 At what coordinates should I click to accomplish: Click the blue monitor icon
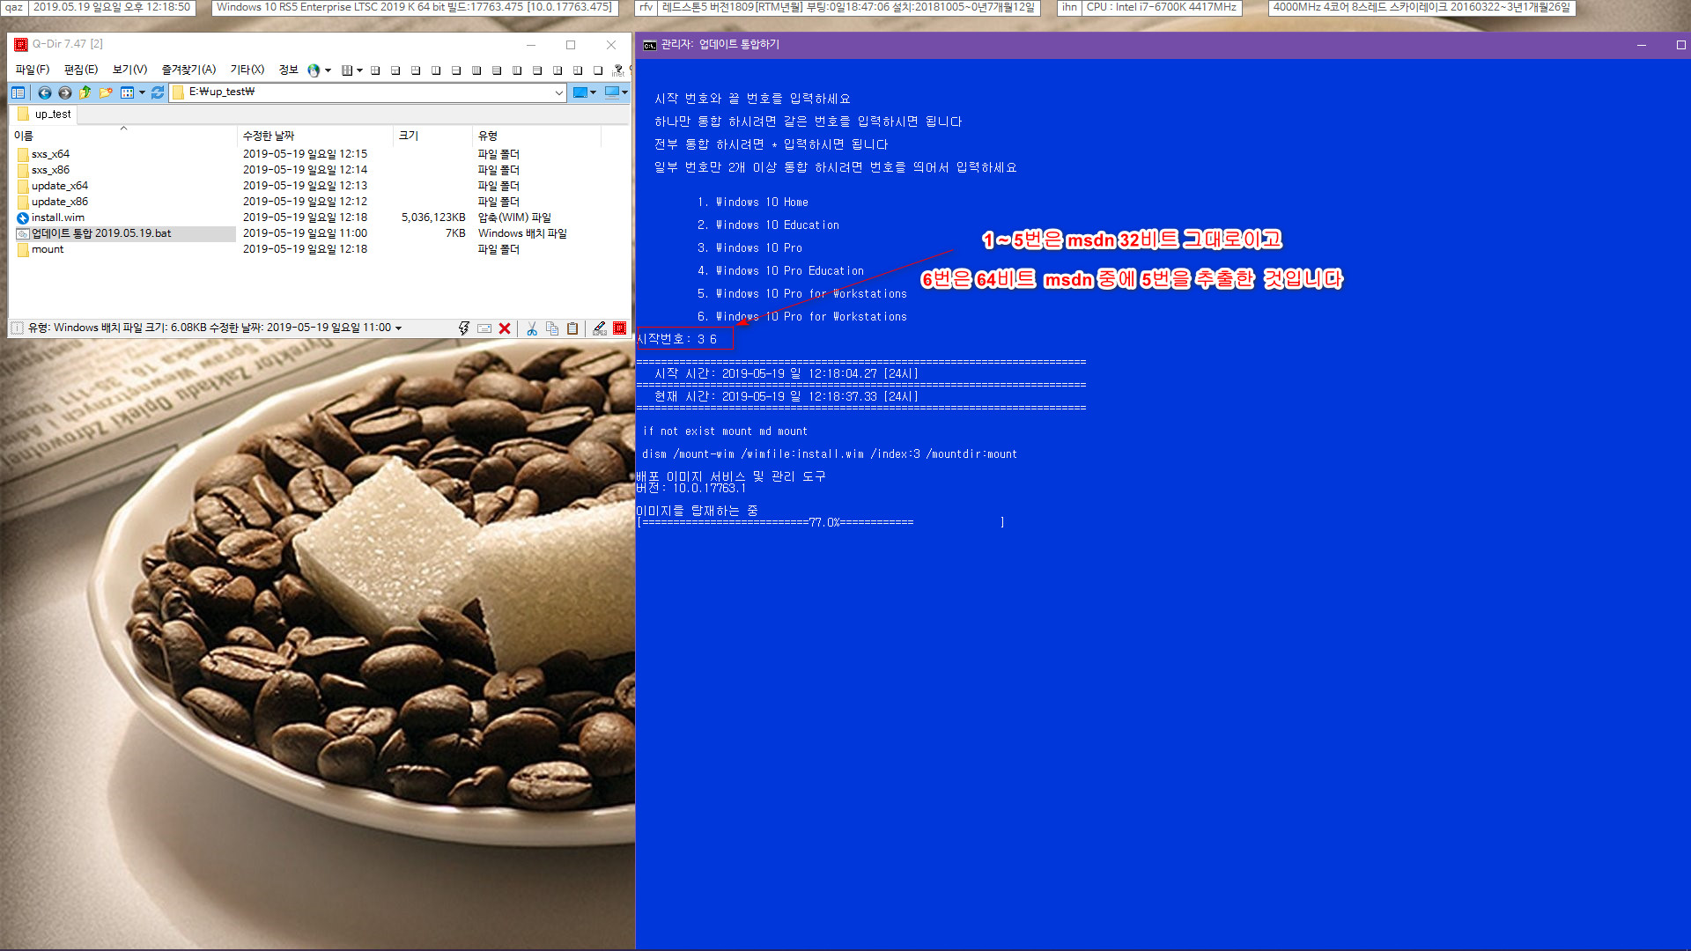tap(580, 92)
